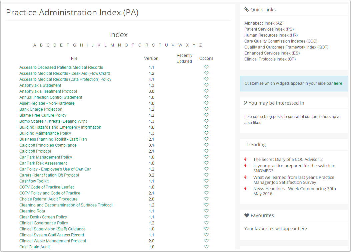The width and height of the screenshot is (351, 252).
Task: Open CCTV Policy and Code of Practice
Action: (x=50, y=193)
